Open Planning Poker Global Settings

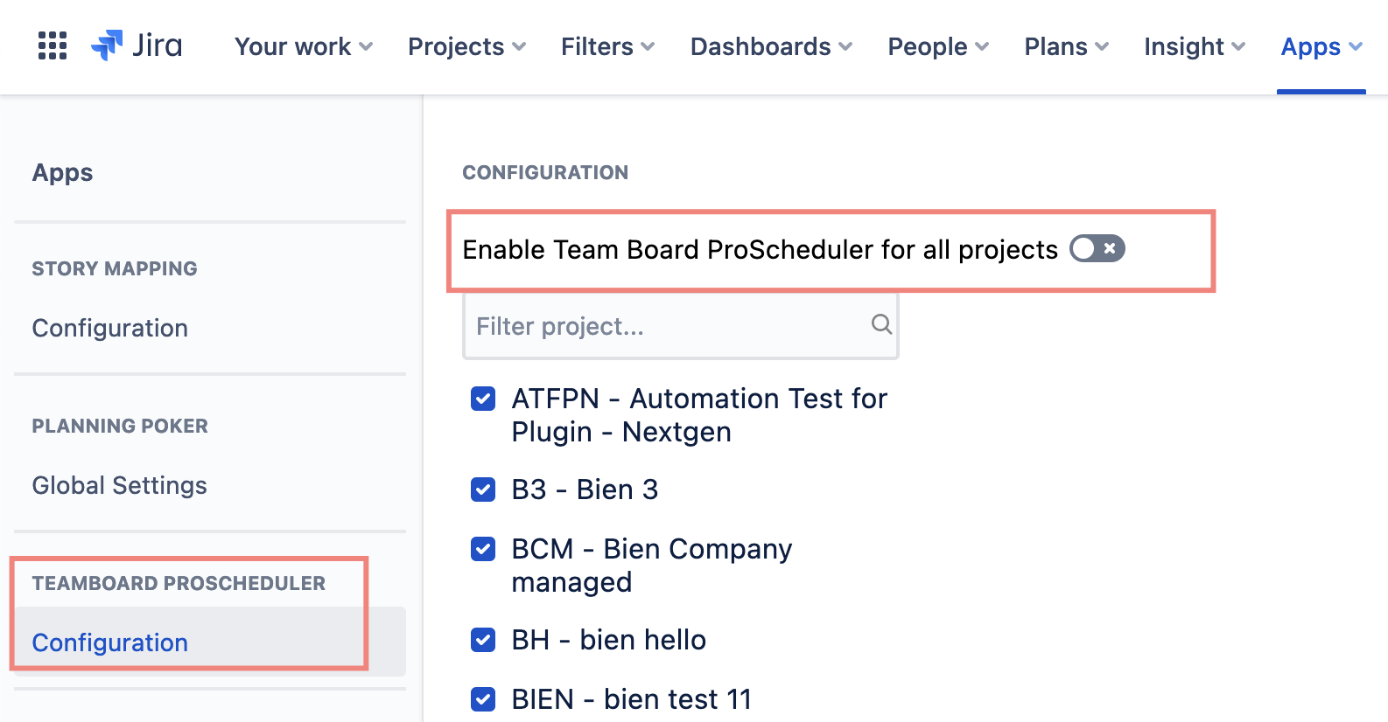120,485
